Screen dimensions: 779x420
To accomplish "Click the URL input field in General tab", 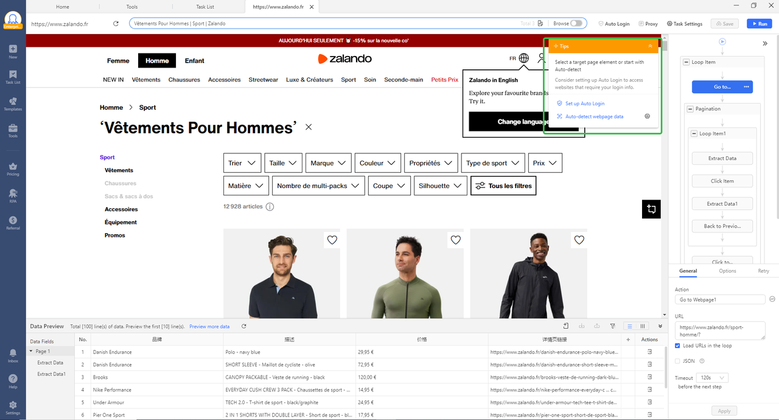I will pyautogui.click(x=720, y=331).
